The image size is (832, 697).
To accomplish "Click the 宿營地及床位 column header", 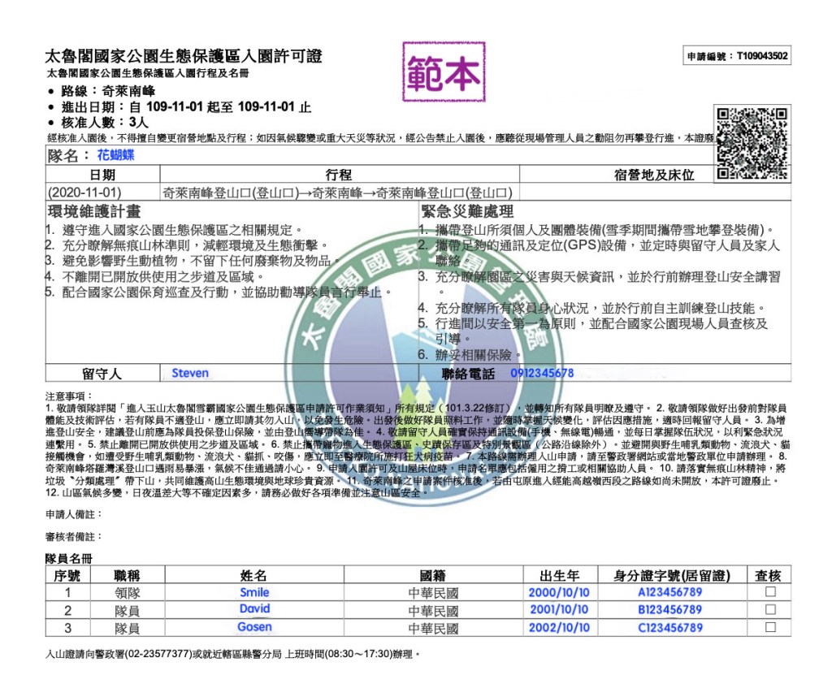I will [x=654, y=175].
